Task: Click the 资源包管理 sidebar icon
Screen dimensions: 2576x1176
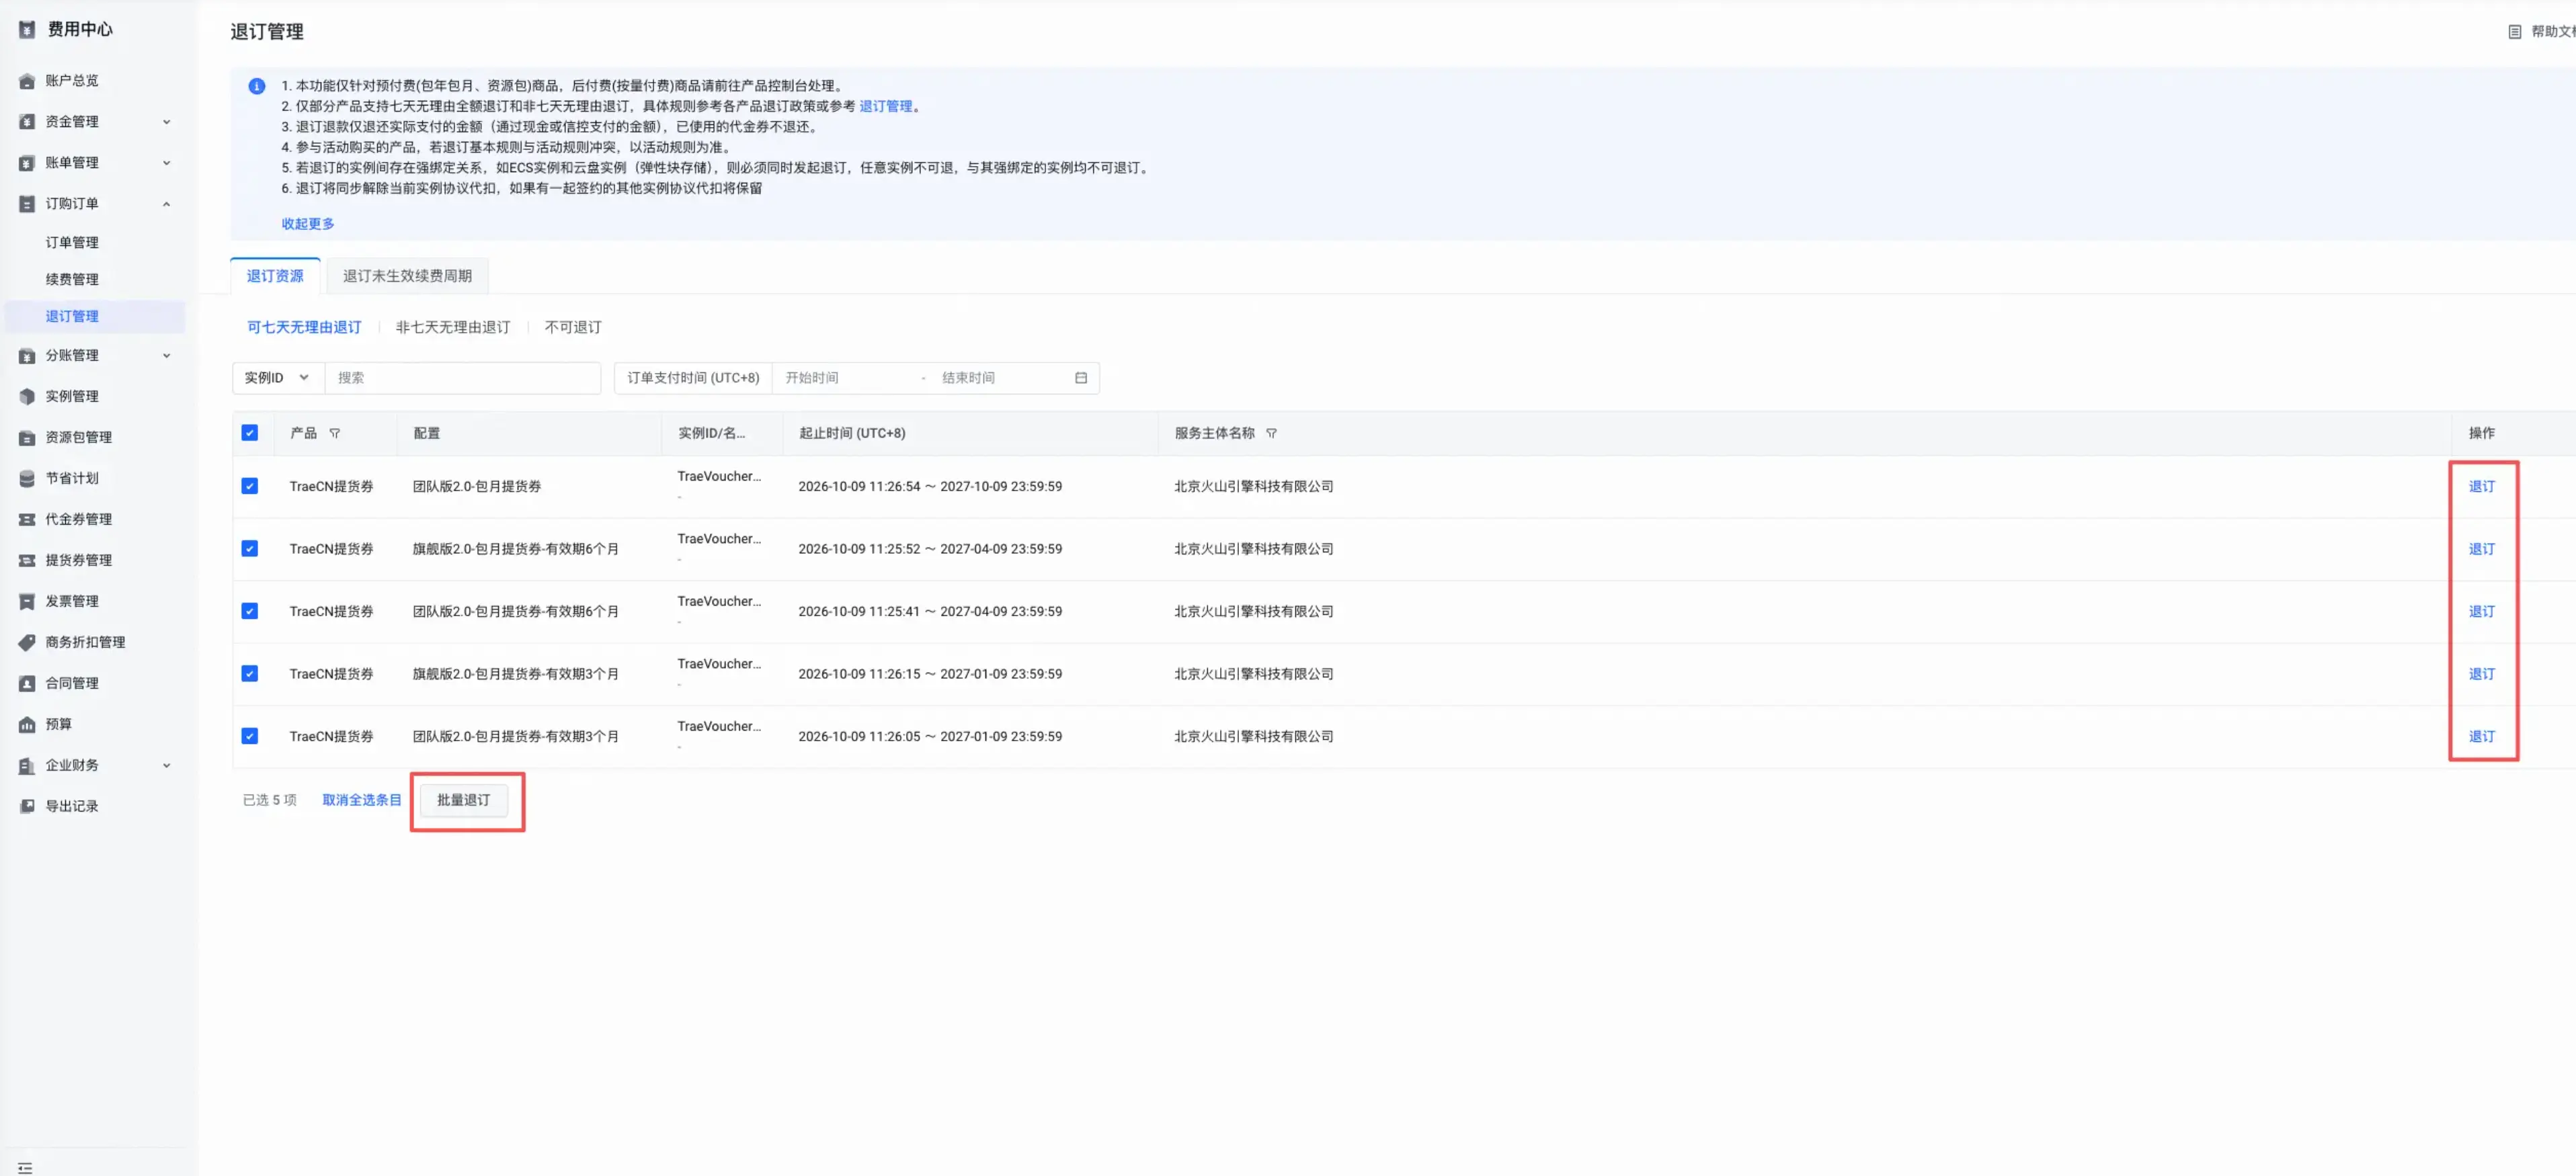Action: [x=27, y=438]
